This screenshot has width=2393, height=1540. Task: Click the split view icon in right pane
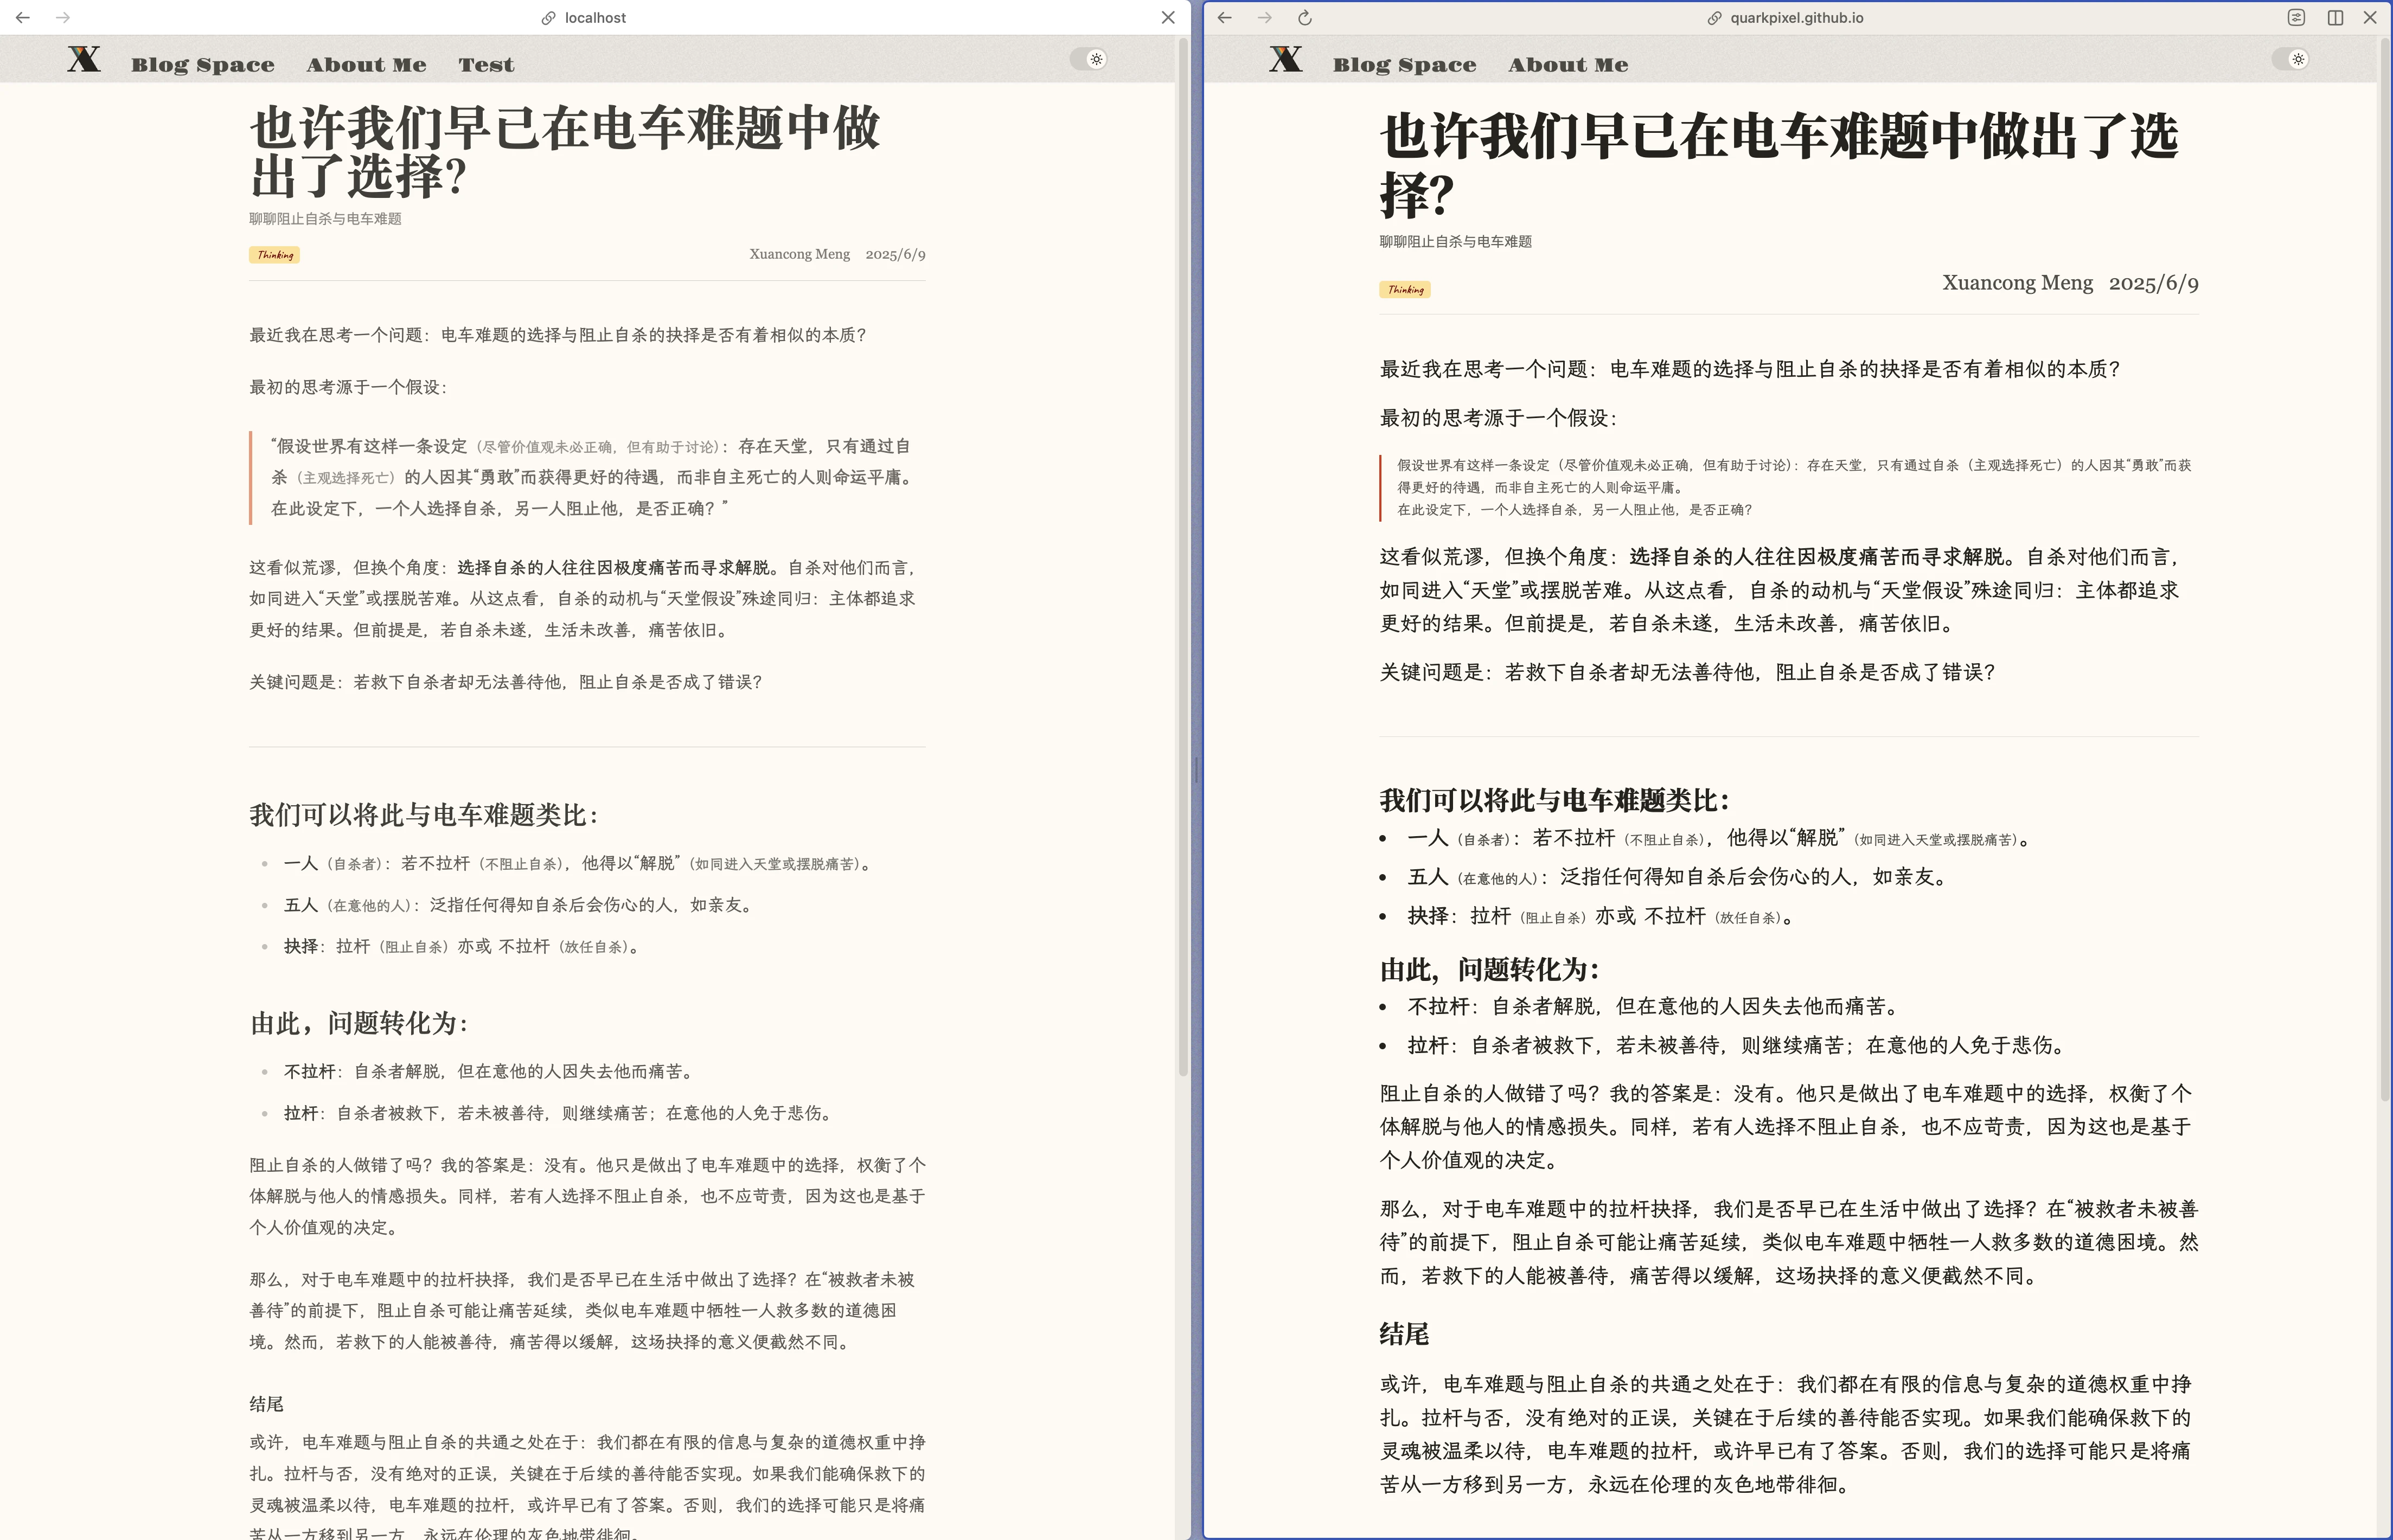pos(2335,18)
